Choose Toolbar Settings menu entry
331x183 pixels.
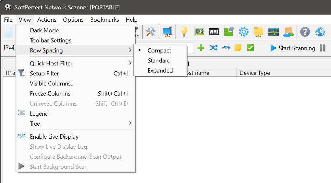pos(75,40)
